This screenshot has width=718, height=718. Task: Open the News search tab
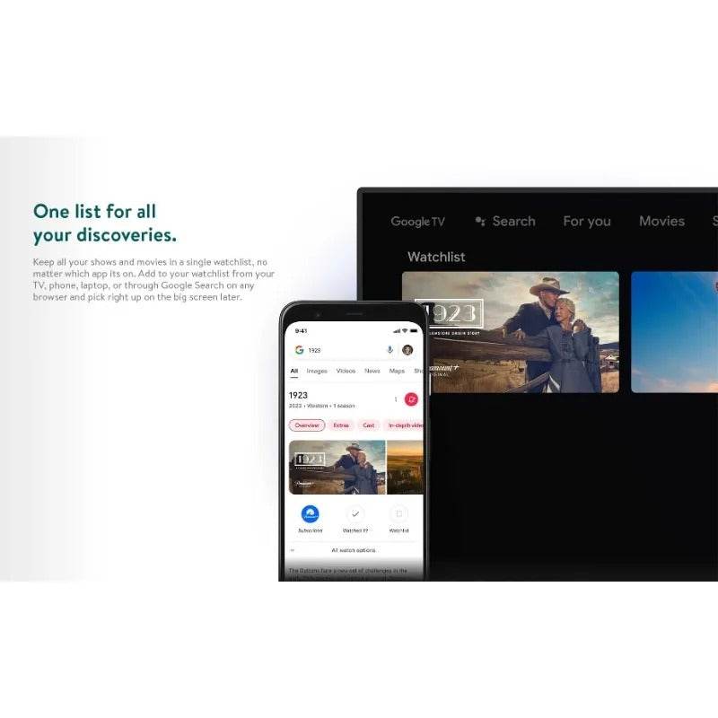(372, 371)
